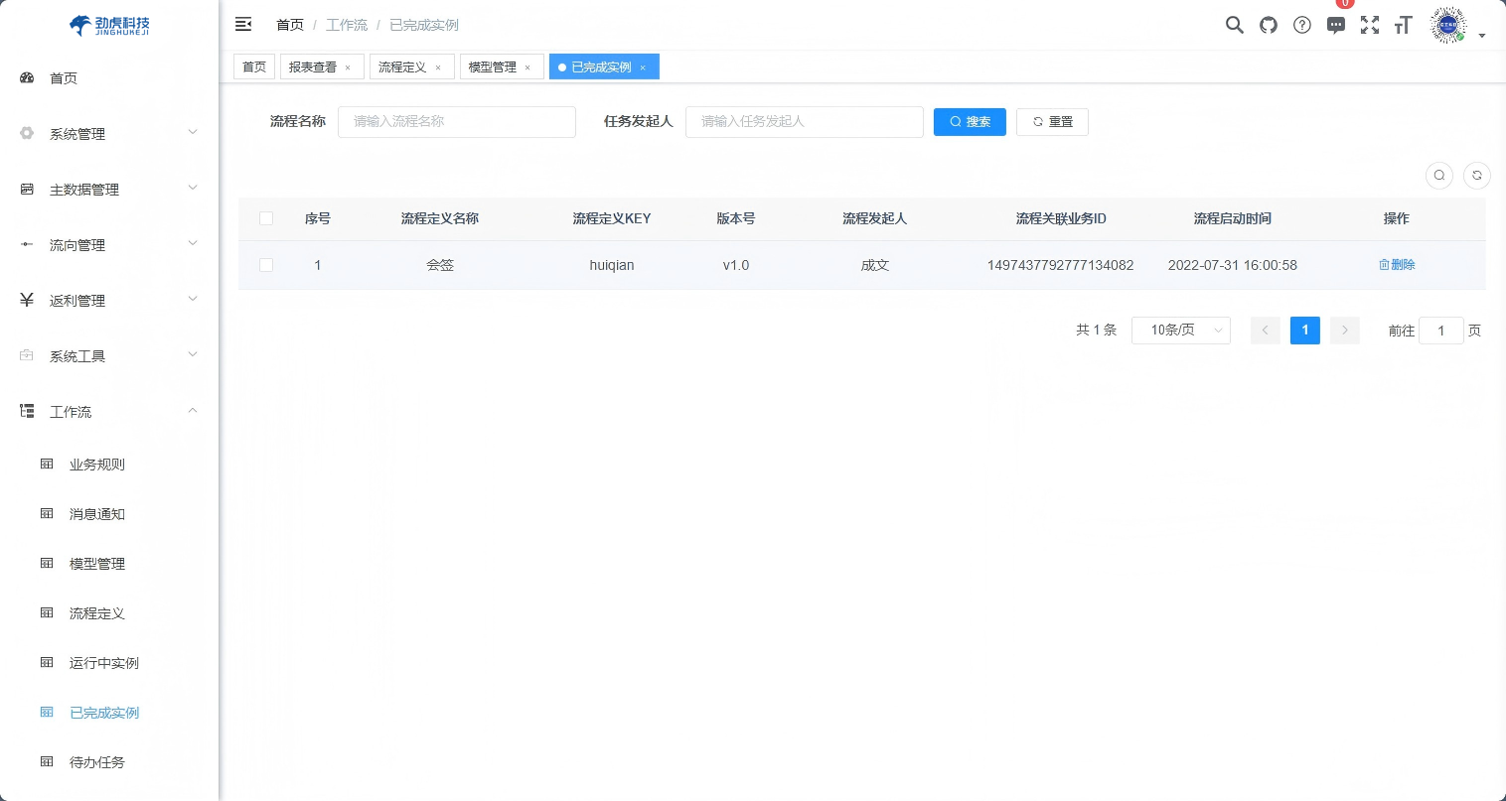The image size is (1506, 801).
Task: Open the 10条/页 page size dropdown
Action: pyautogui.click(x=1180, y=331)
